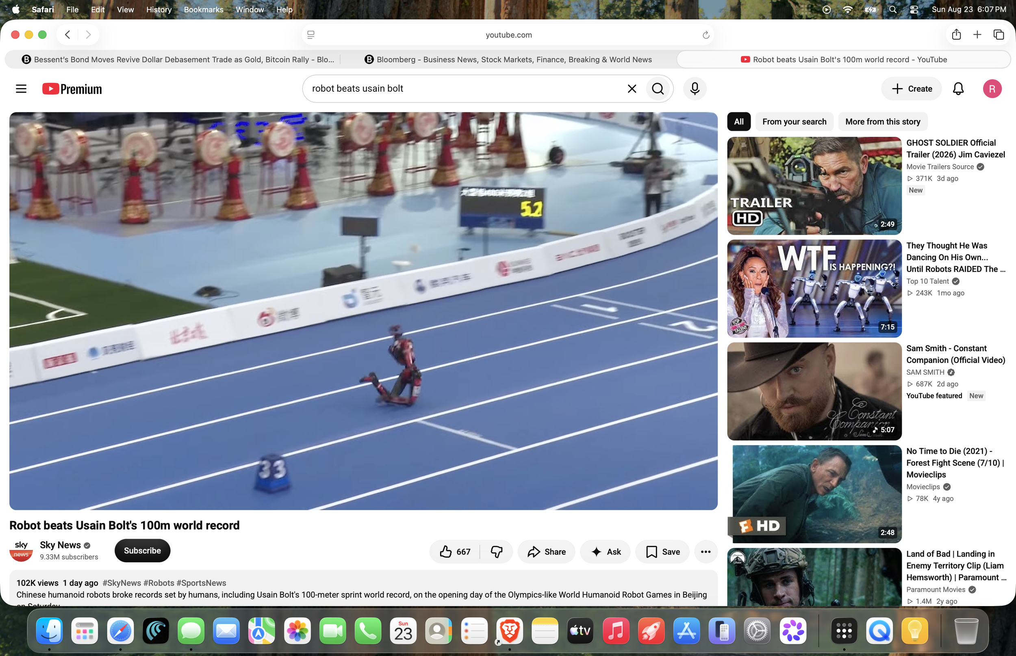
Task: Go forward in Safari
Action: [88, 35]
